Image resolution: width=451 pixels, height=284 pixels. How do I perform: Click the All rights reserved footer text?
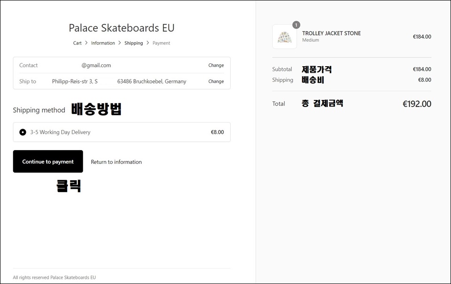54,277
